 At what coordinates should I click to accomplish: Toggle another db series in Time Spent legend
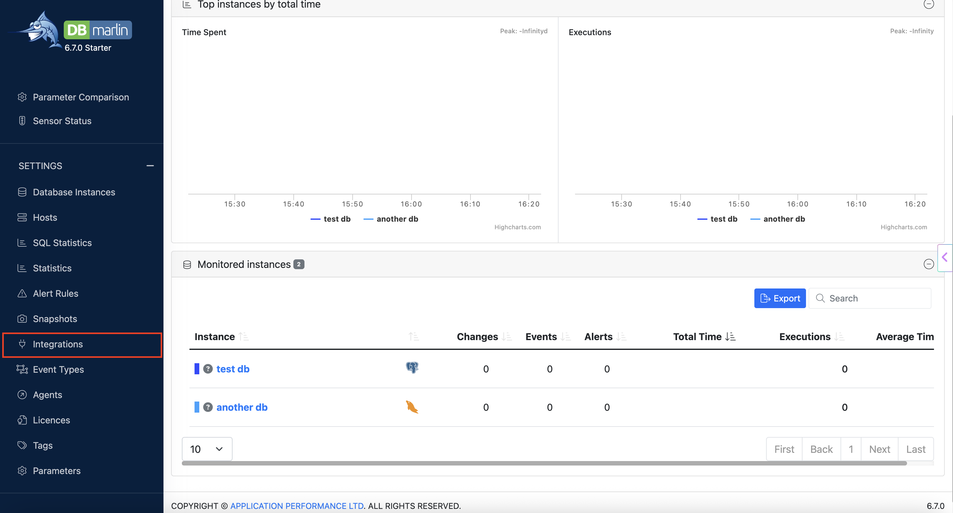(x=391, y=219)
